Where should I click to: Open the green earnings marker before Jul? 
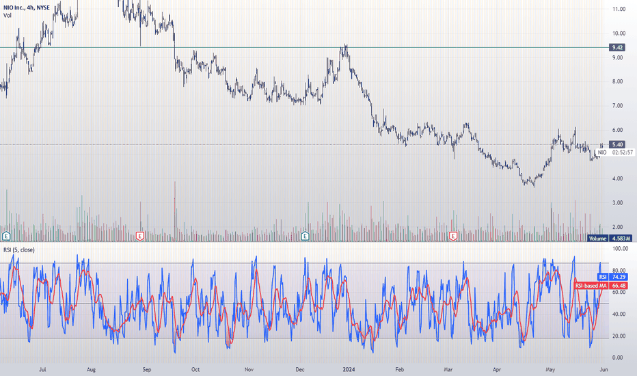[x=6, y=236]
